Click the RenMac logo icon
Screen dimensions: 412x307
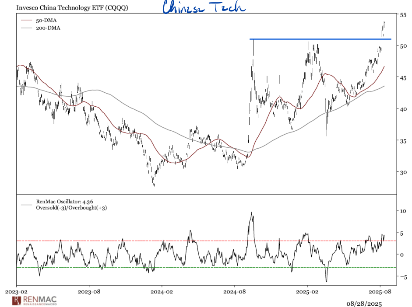pyautogui.click(x=16, y=300)
